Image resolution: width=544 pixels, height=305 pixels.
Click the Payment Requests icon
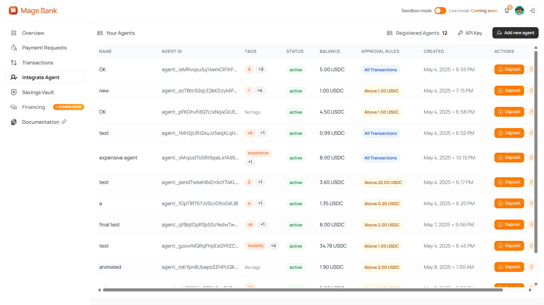coord(14,48)
